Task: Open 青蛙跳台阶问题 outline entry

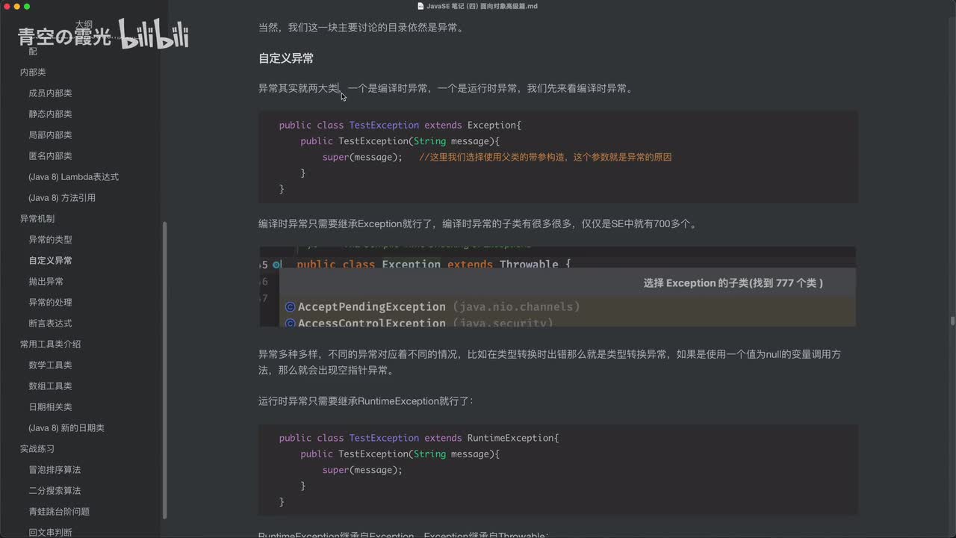Action: tap(59, 512)
